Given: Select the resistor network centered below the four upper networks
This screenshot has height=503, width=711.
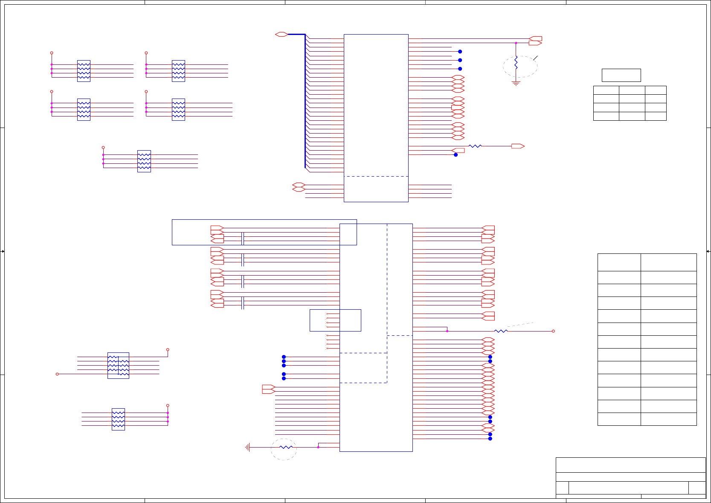Looking at the screenshot, I should tap(144, 161).
